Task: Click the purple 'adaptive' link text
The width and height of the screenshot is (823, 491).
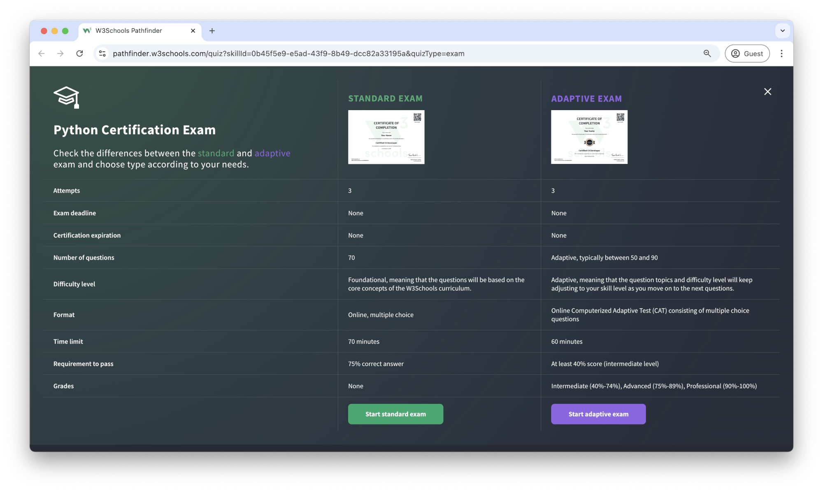Action: (272, 153)
